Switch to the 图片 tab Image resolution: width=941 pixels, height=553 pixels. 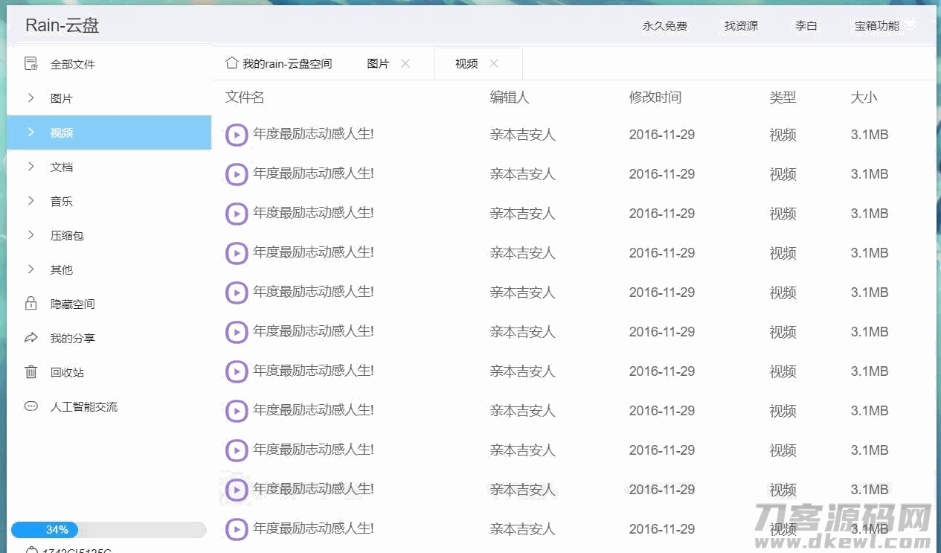(378, 64)
